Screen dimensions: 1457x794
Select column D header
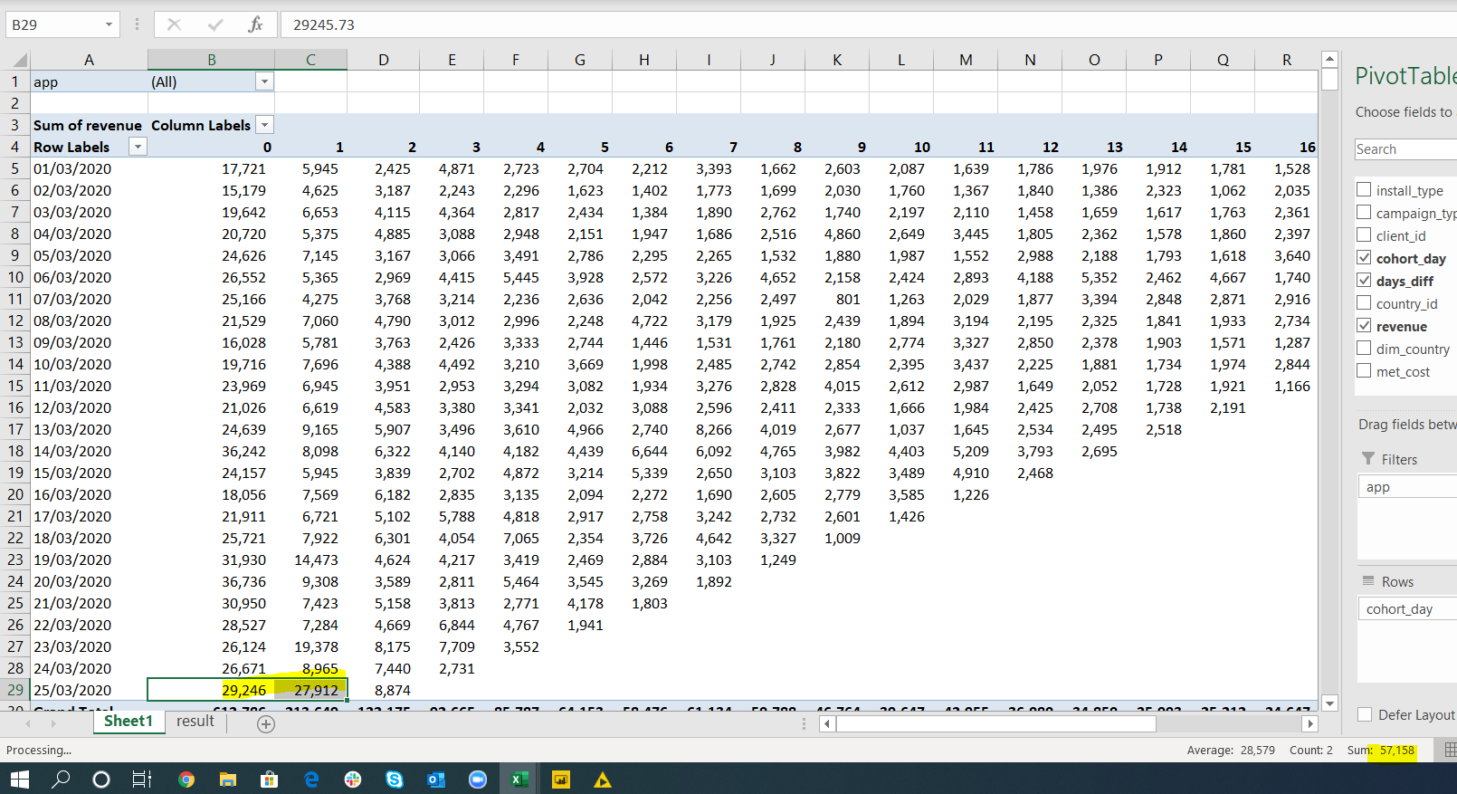click(384, 60)
